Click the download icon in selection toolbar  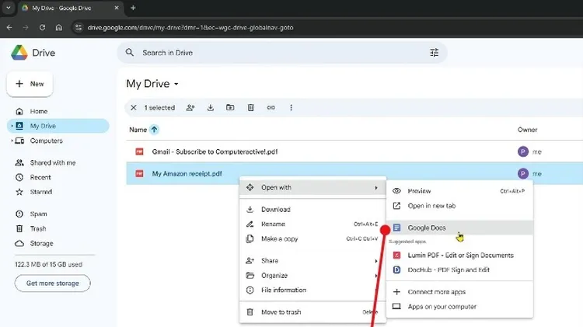point(211,108)
